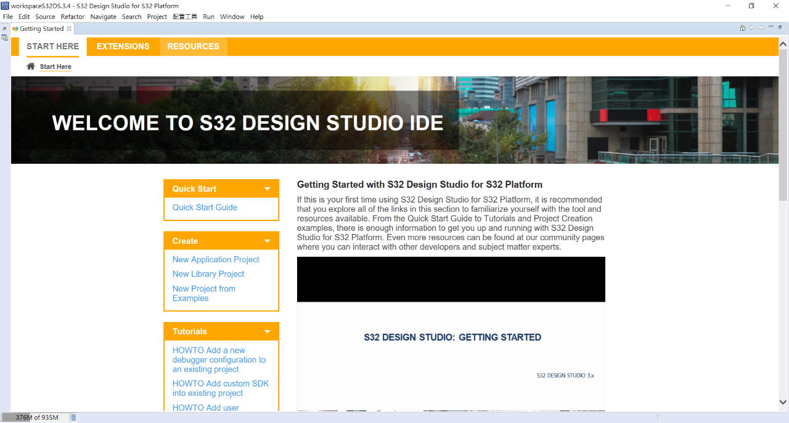Image resolution: width=789 pixels, height=423 pixels.
Task: Click the page scrollbar down arrow
Action: tap(783, 402)
